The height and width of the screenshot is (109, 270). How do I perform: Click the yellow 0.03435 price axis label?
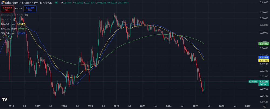click(x=264, y=61)
